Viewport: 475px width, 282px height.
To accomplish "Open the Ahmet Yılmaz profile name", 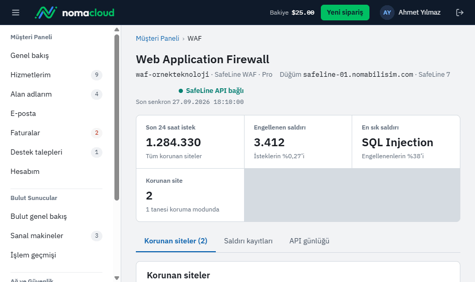I will pos(419,13).
